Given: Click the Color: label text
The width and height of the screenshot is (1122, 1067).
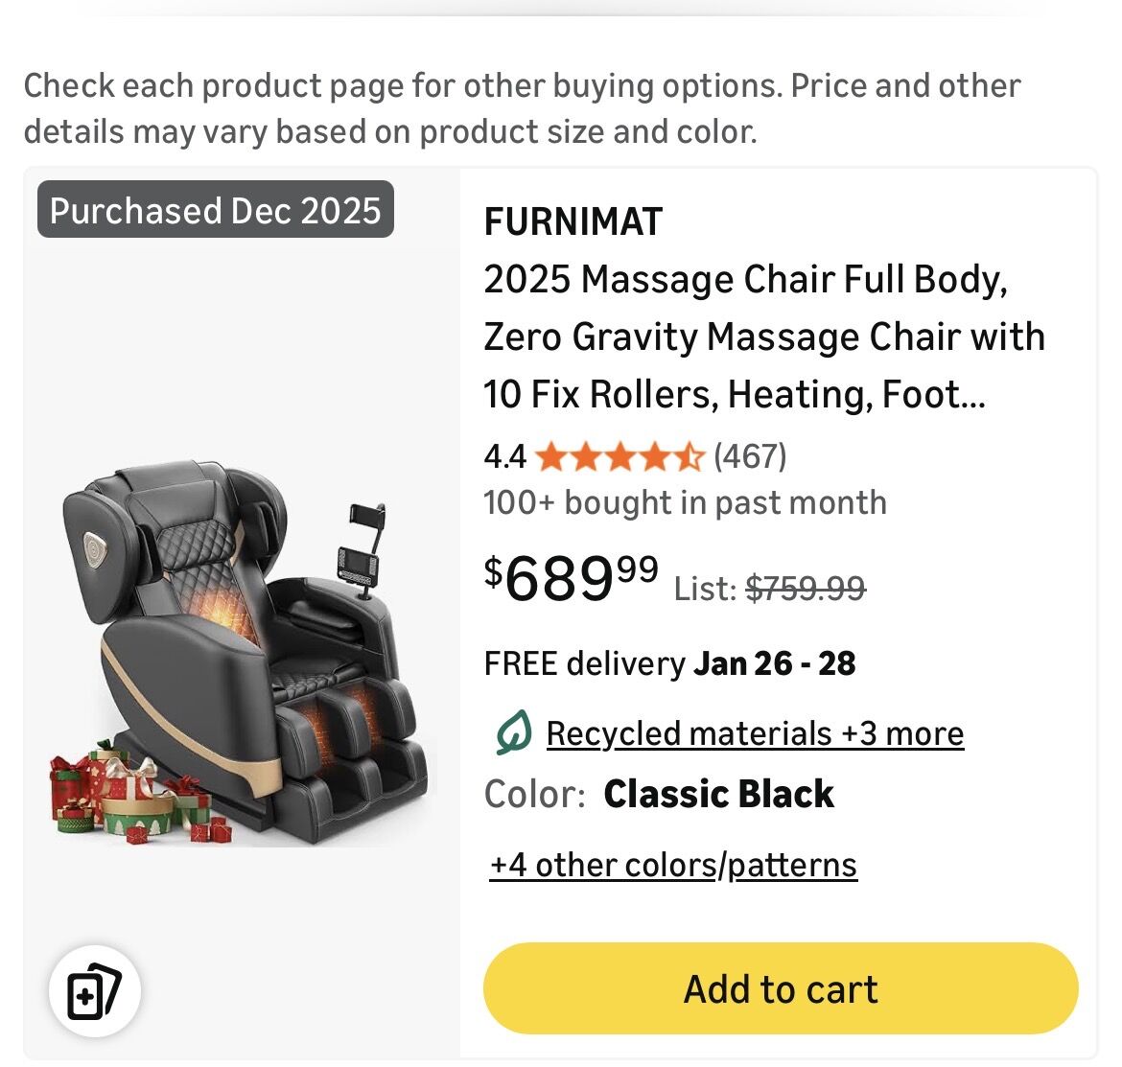Looking at the screenshot, I should tap(534, 794).
